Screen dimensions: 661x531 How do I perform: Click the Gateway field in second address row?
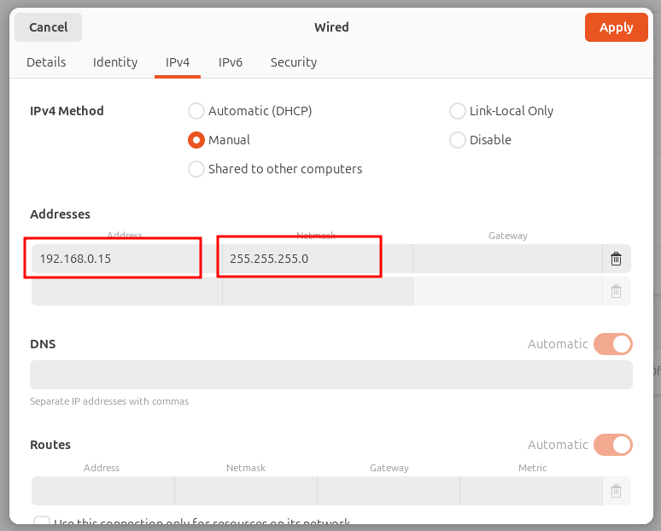[507, 291]
